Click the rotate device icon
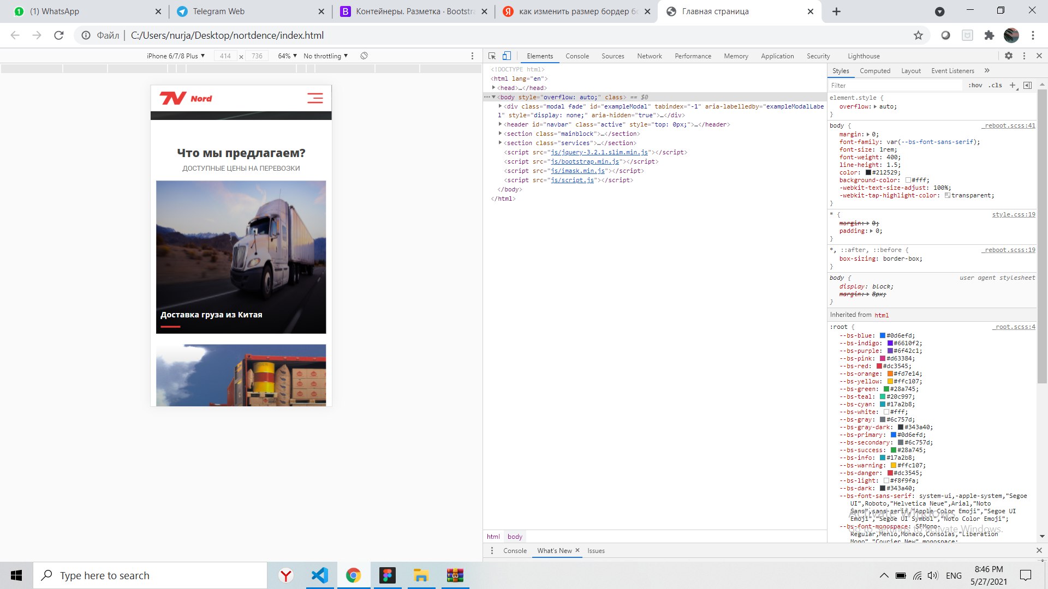This screenshot has height=589, width=1048. click(364, 56)
